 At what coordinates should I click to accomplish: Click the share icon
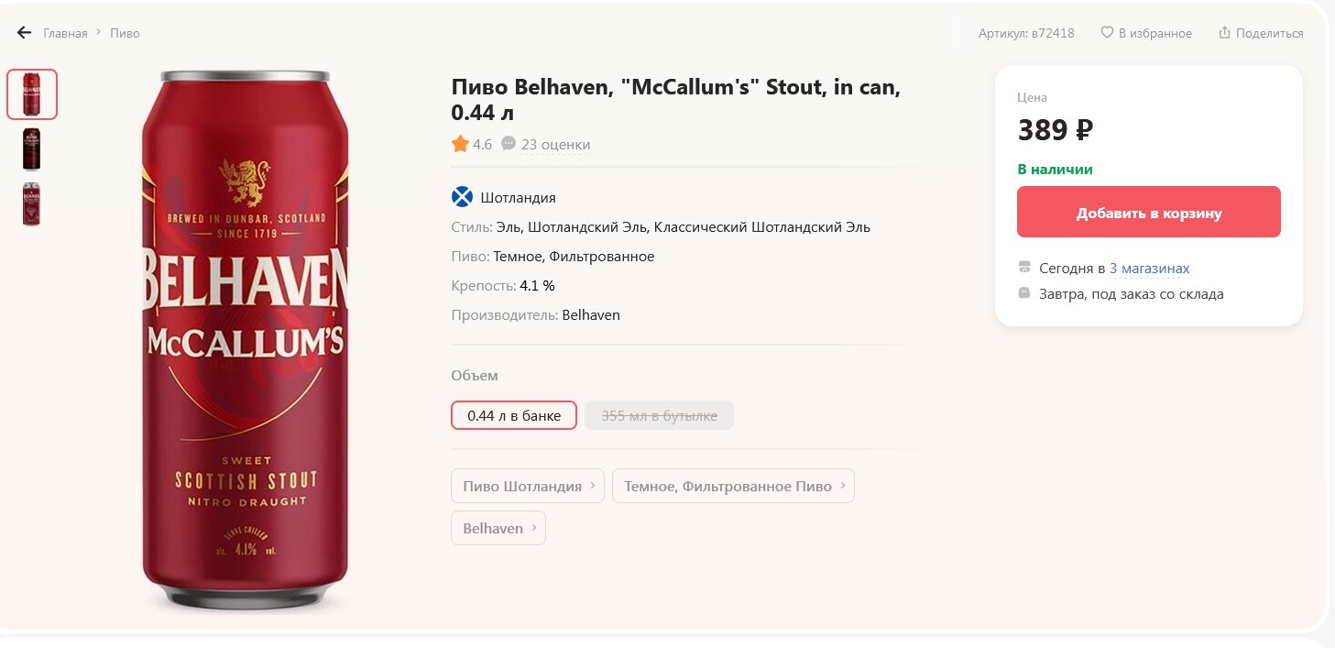(x=1224, y=33)
